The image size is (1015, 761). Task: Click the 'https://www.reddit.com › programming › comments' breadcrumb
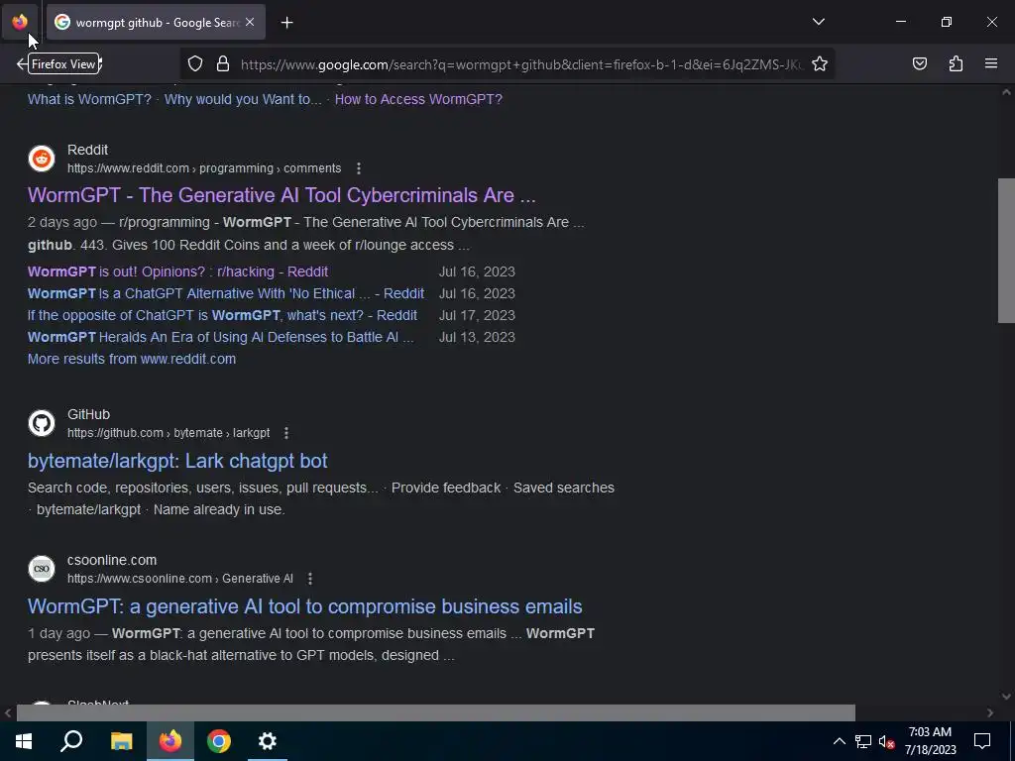point(204,168)
